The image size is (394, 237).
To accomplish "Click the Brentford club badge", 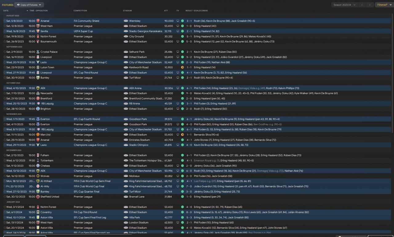I will [x=38, y=99].
